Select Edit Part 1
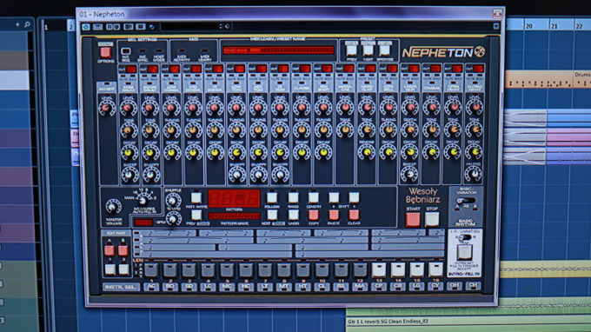Viewport: 591px width, 332px height. point(110,269)
